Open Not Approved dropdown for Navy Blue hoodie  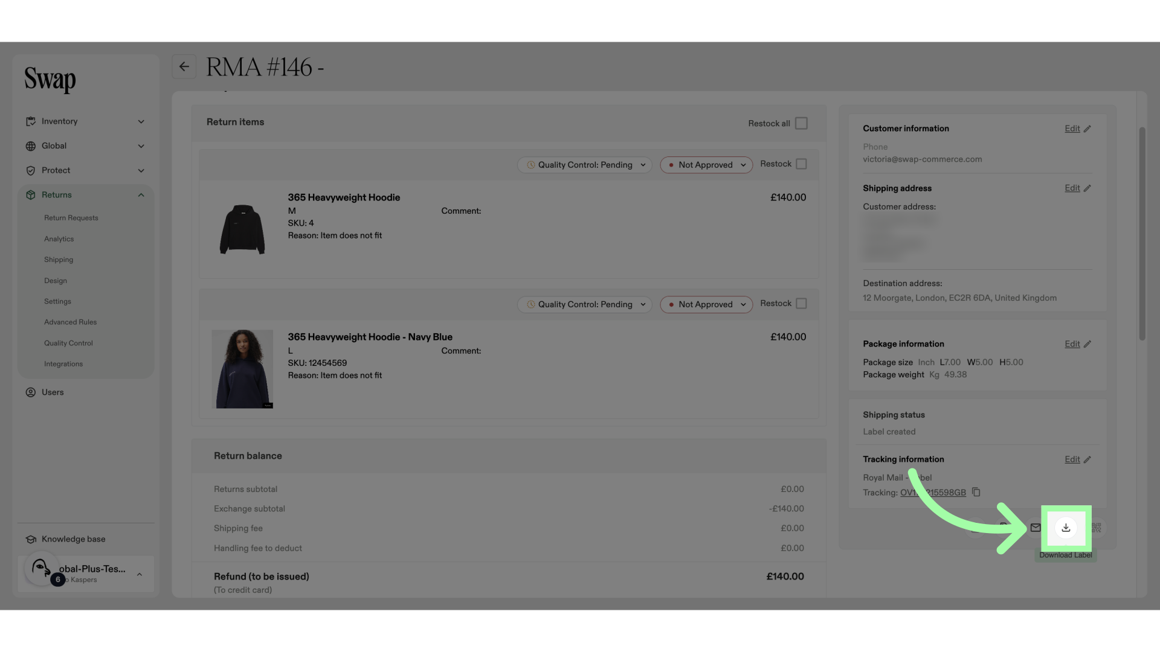pyautogui.click(x=706, y=304)
